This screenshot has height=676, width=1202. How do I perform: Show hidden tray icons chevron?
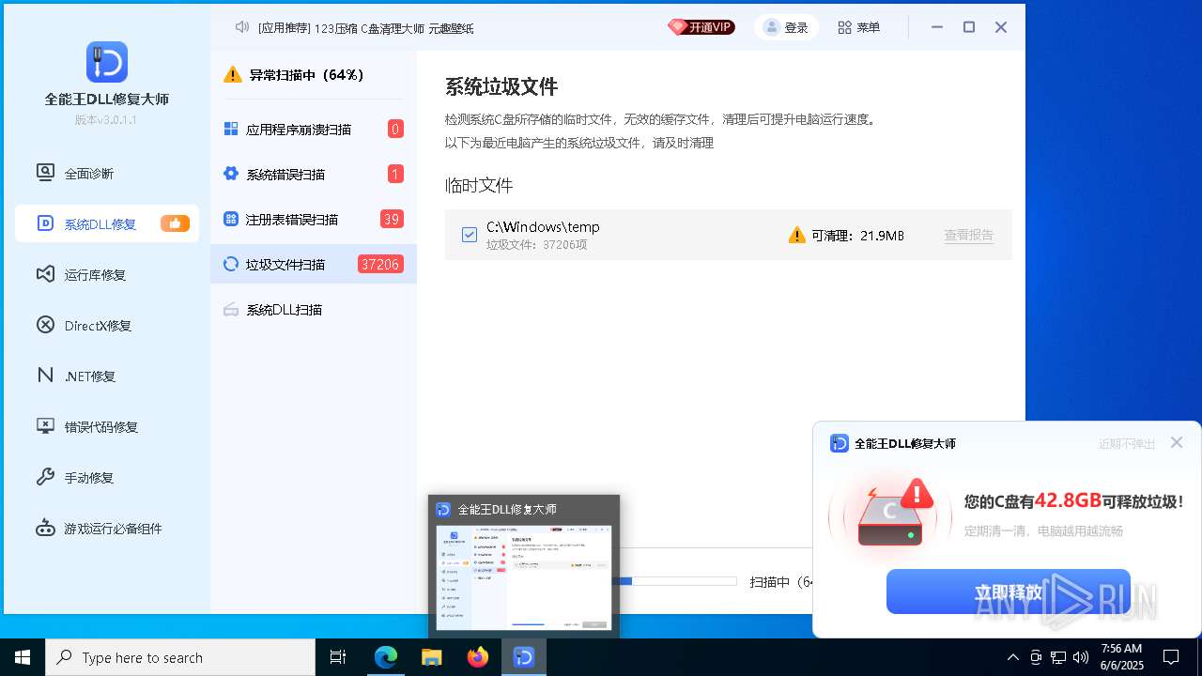point(1012,657)
